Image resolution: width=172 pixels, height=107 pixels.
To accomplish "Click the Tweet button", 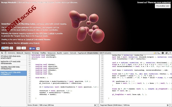I will pyautogui.click(x=5, y=48).
